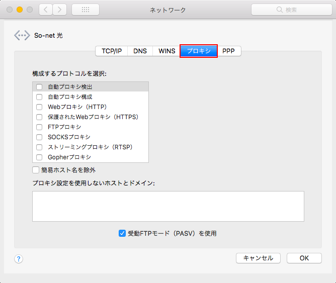
Task: Click the キャンセル button
Action: [258, 258]
